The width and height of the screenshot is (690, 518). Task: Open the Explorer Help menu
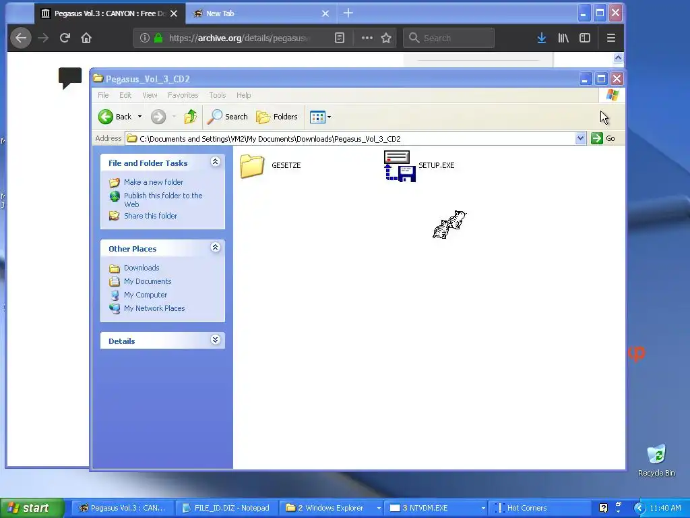pos(243,95)
